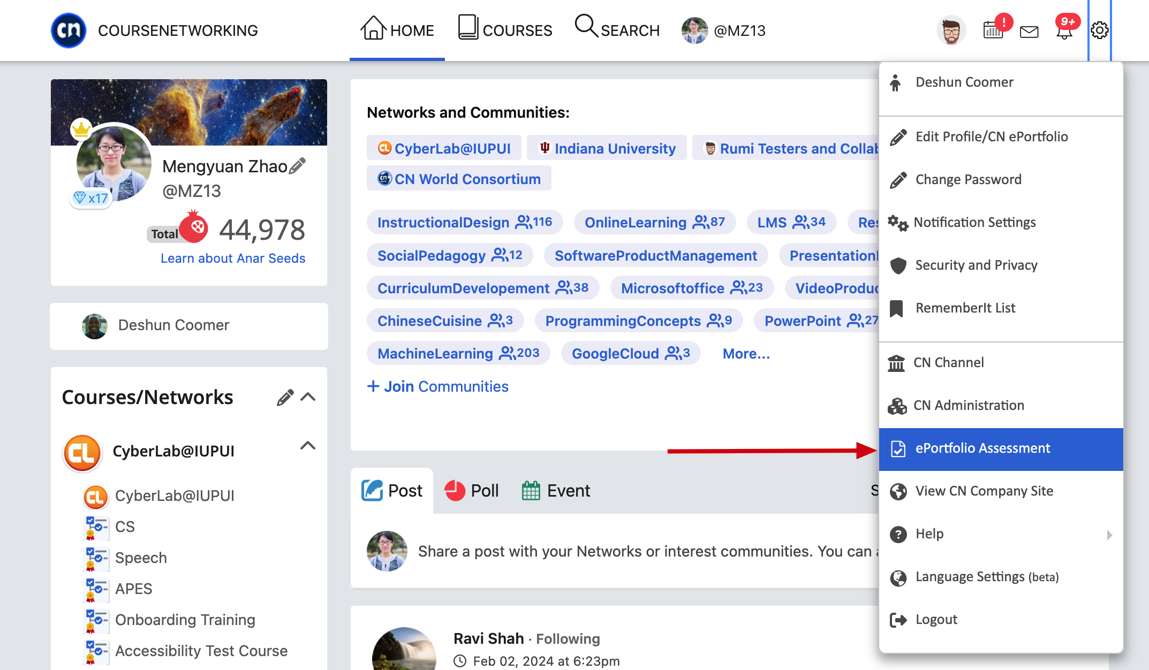The width and height of the screenshot is (1149, 670).
Task: Click the RememberIt List bookmark icon
Action: pos(896,308)
